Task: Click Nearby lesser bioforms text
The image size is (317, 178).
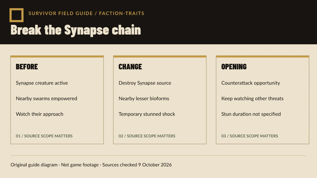Action: (144, 99)
